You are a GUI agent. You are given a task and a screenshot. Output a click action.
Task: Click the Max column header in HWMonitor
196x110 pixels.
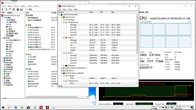(116, 12)
